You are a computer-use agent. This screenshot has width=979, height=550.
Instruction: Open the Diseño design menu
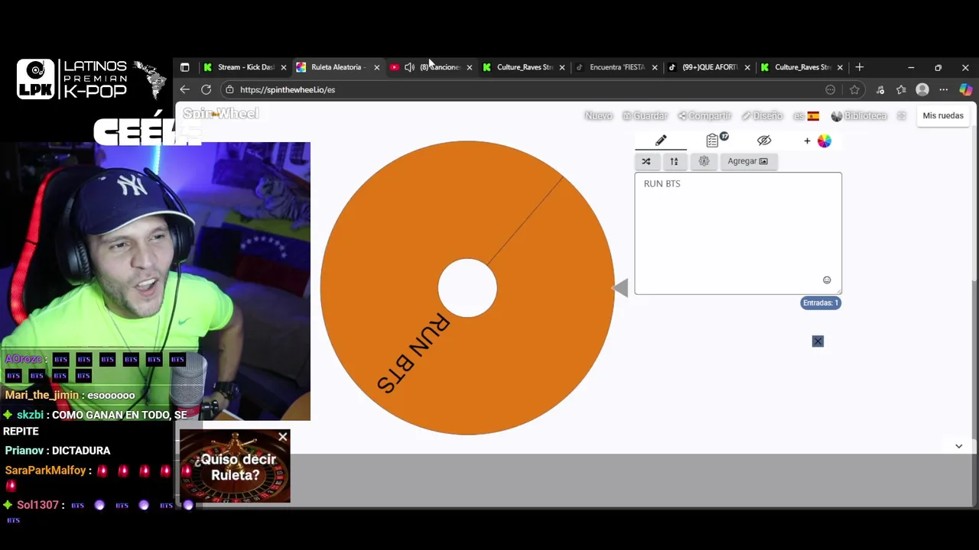tap(763, 115)
